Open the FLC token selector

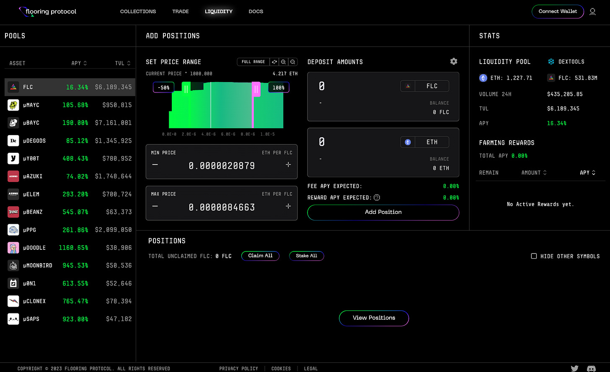425,86
